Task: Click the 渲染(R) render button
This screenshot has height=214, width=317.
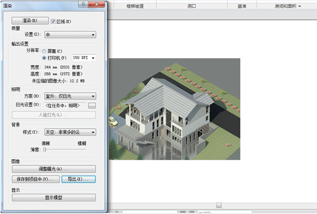Action: 30,21
